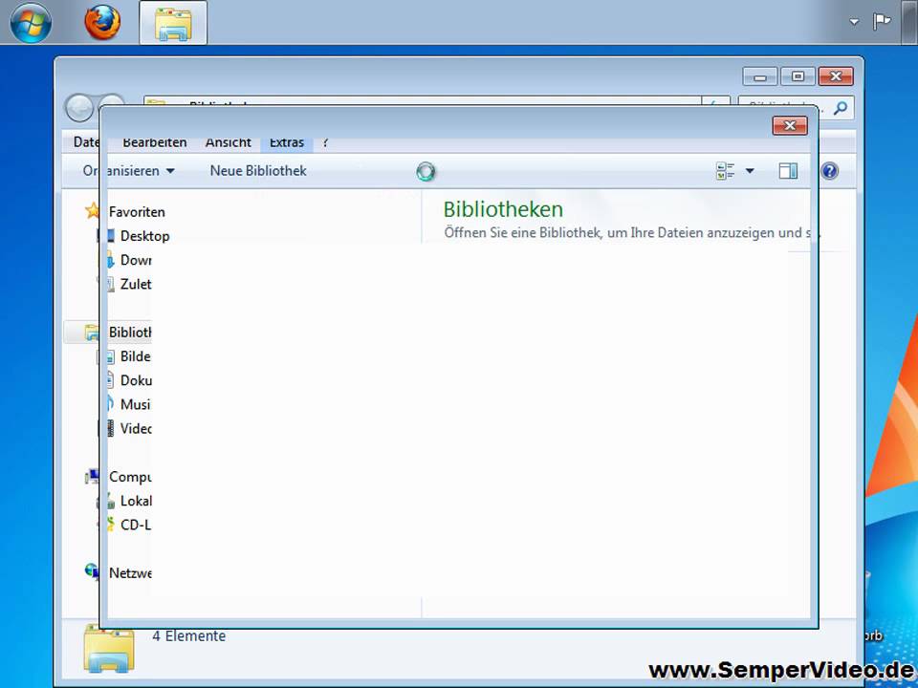Click the search magnifier in Explorer
Image resolution: width=918 pixels, height=688 pixels.
point(841,108)
